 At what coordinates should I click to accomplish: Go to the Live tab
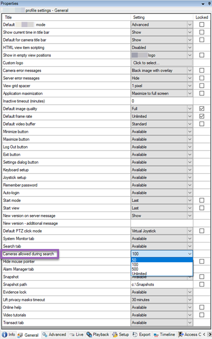point(76,335)
